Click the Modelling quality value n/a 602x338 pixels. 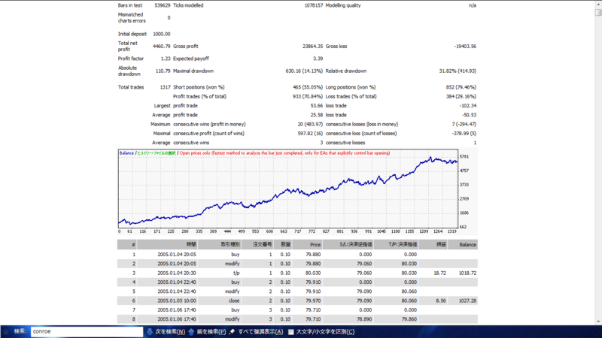coord(473,5)
